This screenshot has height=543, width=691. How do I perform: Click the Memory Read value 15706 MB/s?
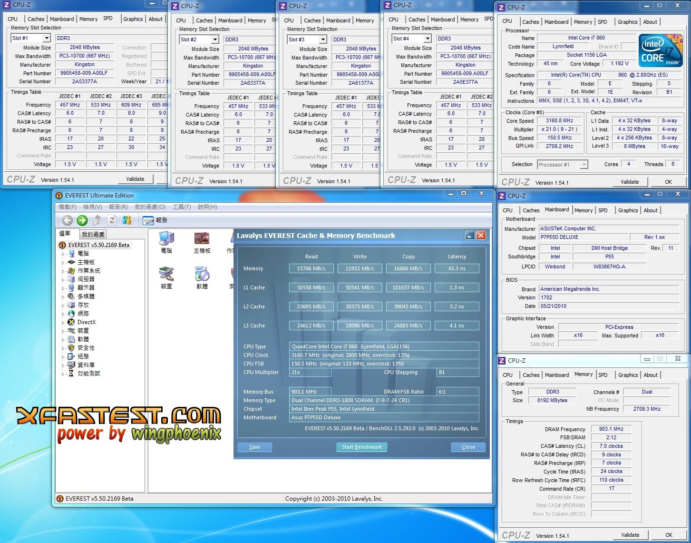[x=311, y=268]
